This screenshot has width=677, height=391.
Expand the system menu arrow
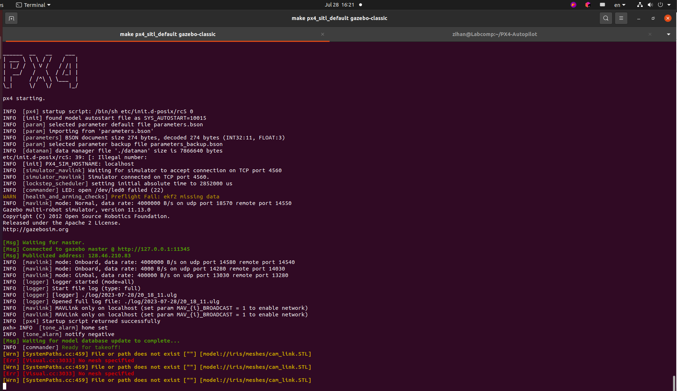669,5
